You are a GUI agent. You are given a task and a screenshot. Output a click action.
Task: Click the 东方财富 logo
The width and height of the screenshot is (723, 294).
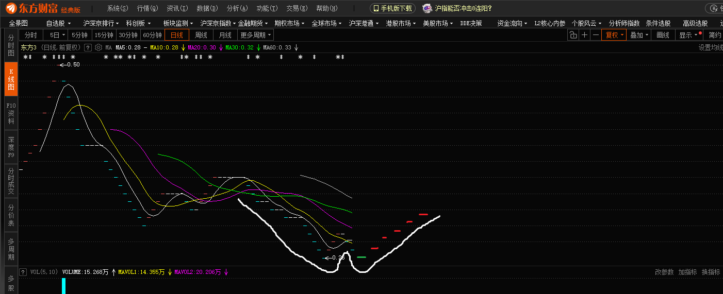(x=44, y=8)
